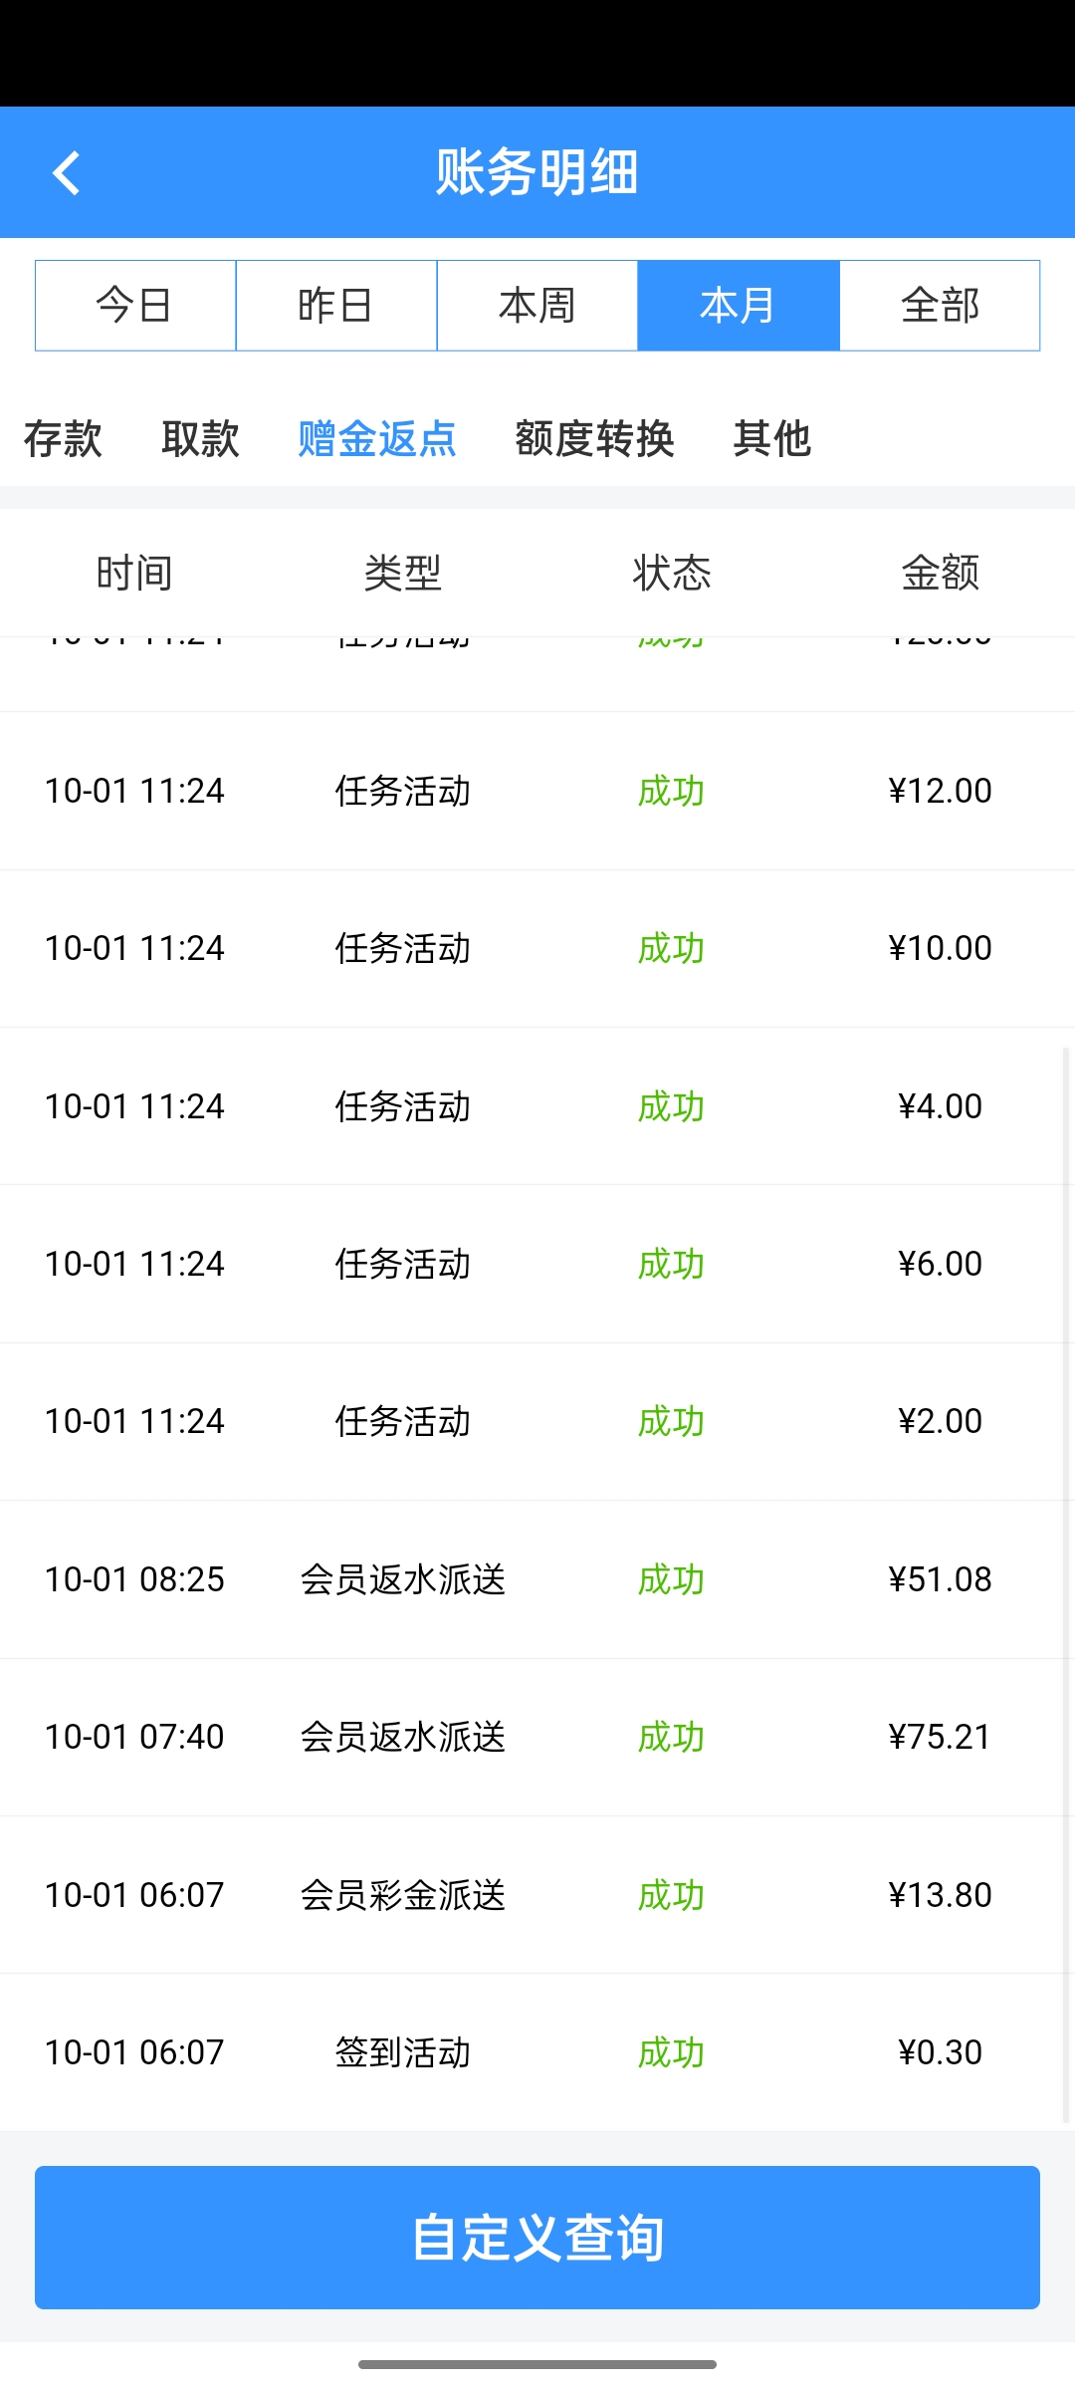1075x2390 pixels.
Task: Choose the 本周 time range
Action: click(x=537, y=306)
